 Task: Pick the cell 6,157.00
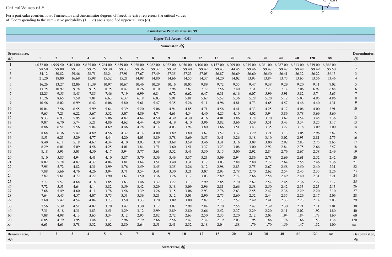tap(217, 65)
